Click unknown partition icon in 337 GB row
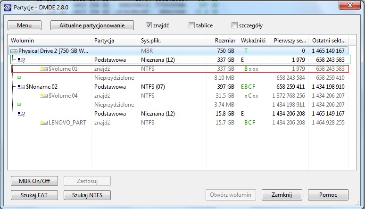The height and width of the screenshot is (209, 365). (21, 60)
